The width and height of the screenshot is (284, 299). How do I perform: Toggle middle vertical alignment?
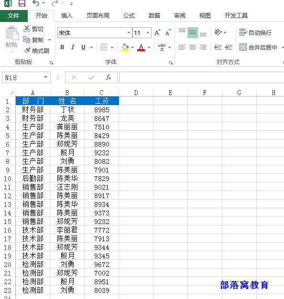click(193, 32)
